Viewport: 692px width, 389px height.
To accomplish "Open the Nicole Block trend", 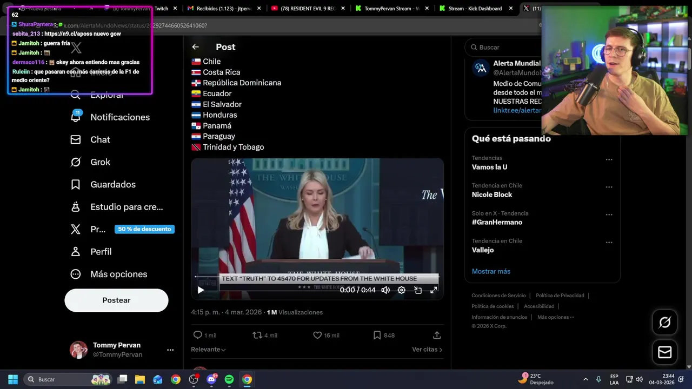I will point(492,194).
